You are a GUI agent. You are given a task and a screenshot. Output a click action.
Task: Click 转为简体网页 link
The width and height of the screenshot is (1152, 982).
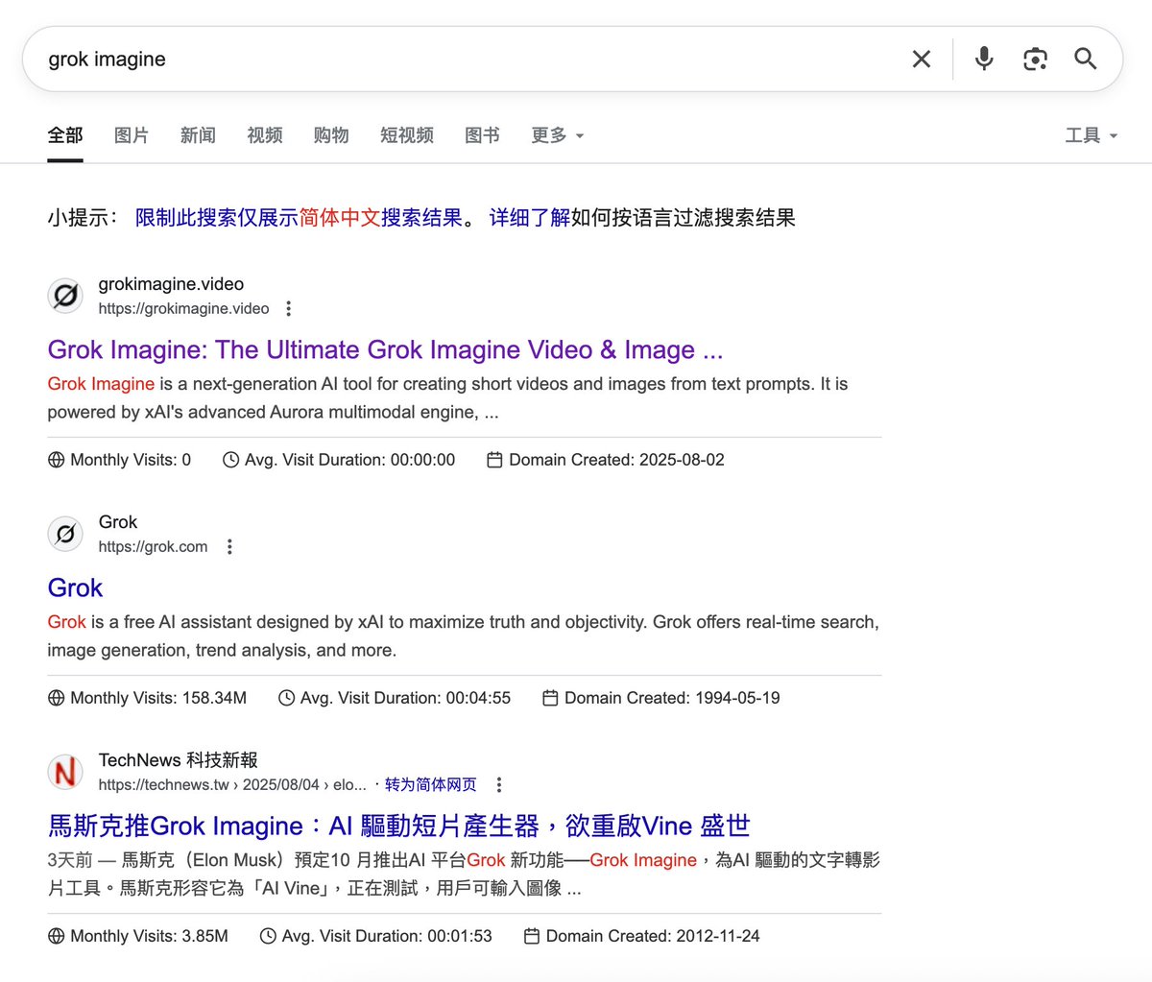(431, 784)
